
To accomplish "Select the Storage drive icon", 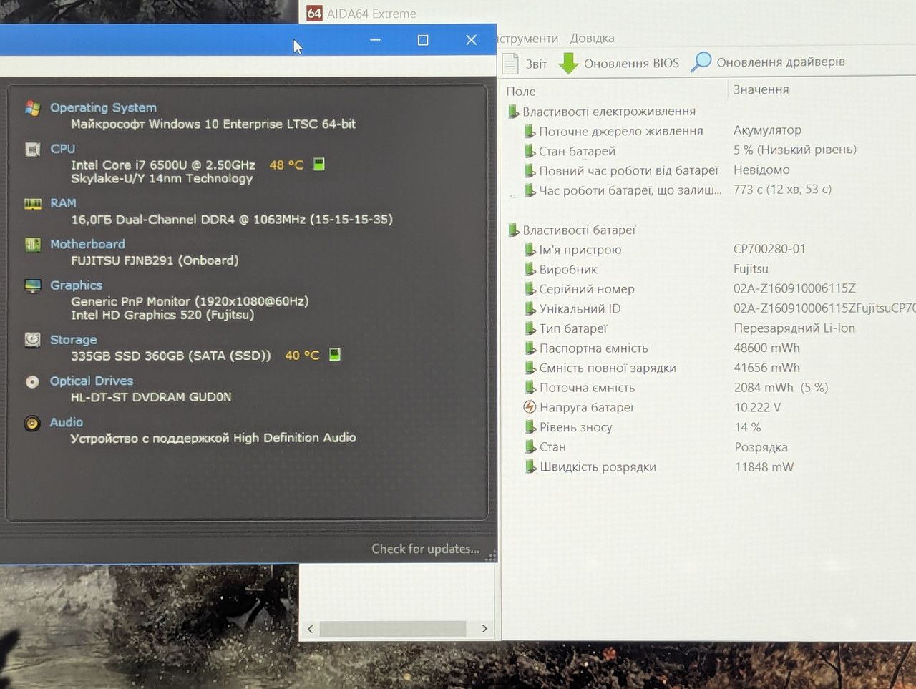I will coord(32,340).
